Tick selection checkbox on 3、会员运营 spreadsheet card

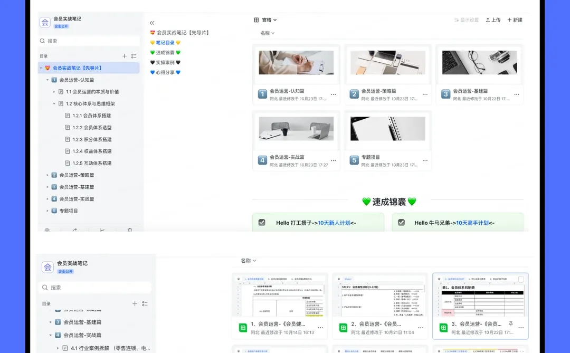pos(521,279)
